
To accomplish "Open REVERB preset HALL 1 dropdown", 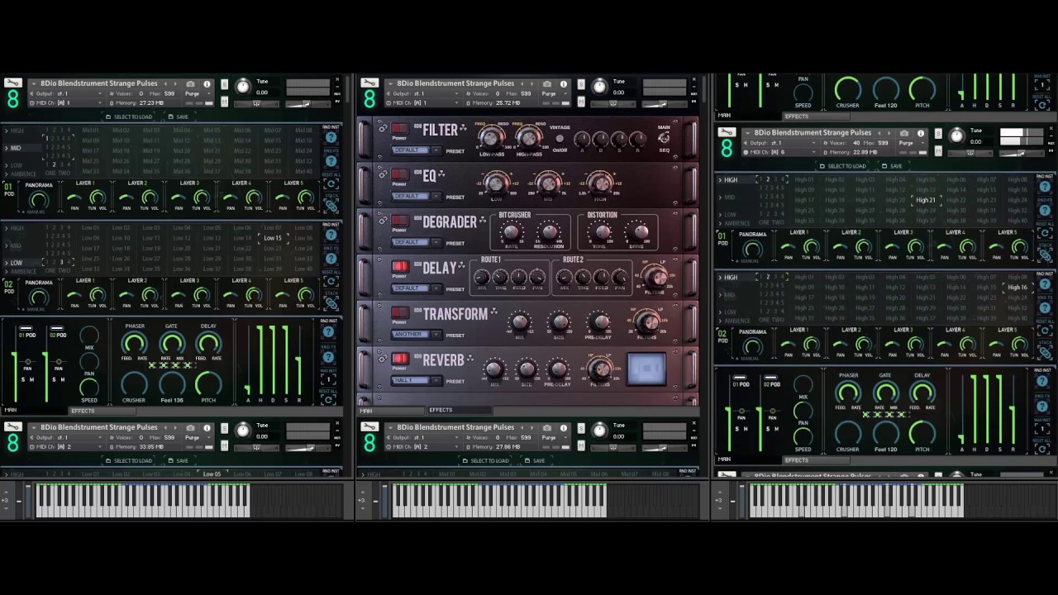I will click(417, 381).
